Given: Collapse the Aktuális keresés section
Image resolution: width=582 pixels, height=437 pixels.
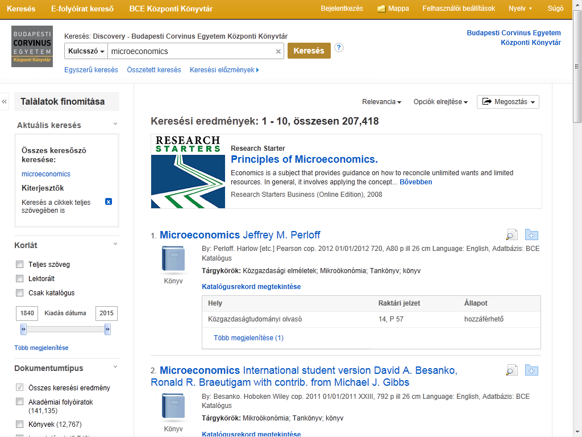Looking at the screenshot, I should tap(115, 123).
